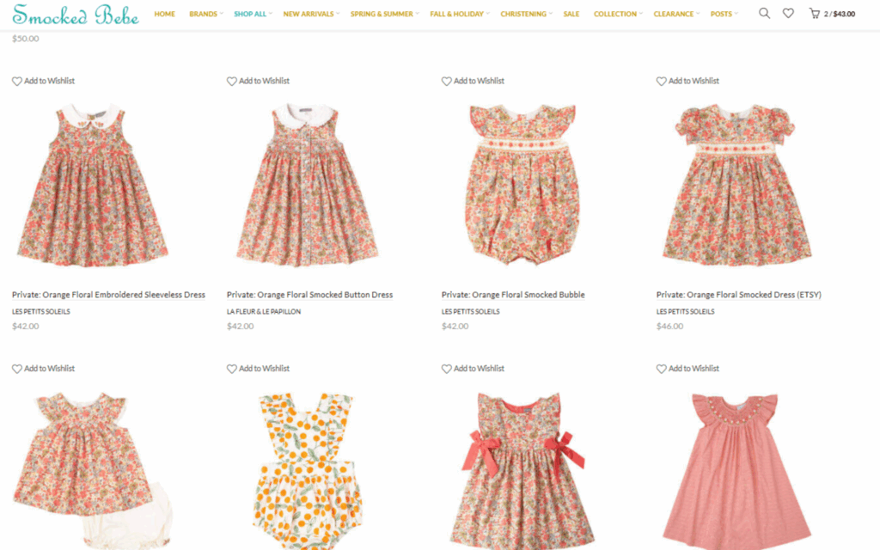Expand the Collection dropdown menu

(618, 14)
